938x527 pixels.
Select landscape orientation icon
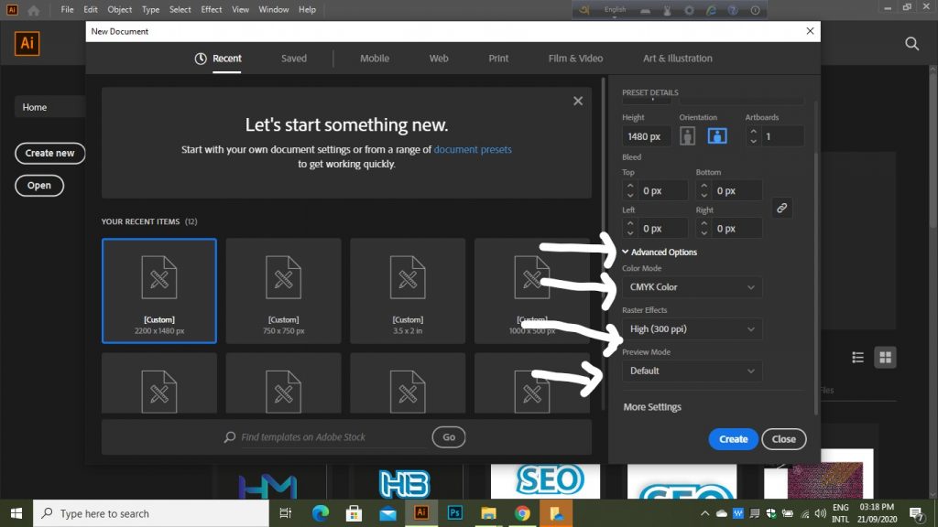tap(717, 136)
